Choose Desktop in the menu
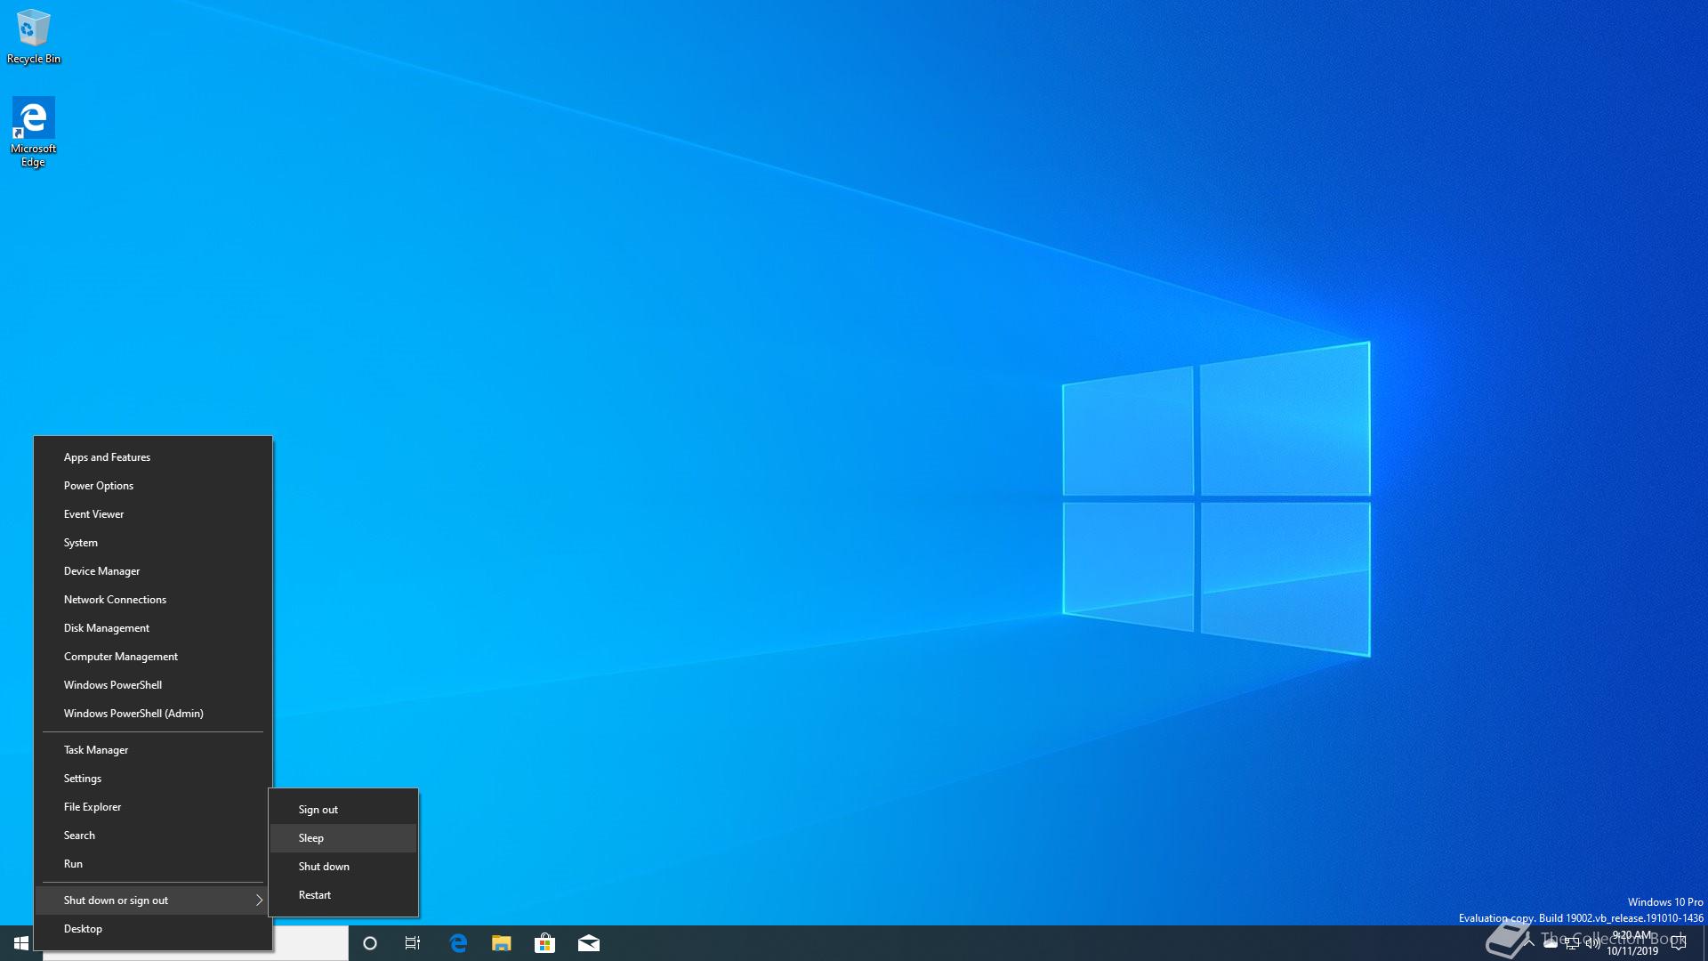This screenshot has width=1708, height=961. pos(153,929)
